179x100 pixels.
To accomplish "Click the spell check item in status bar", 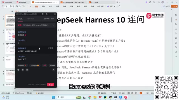I will pos(30,93).
